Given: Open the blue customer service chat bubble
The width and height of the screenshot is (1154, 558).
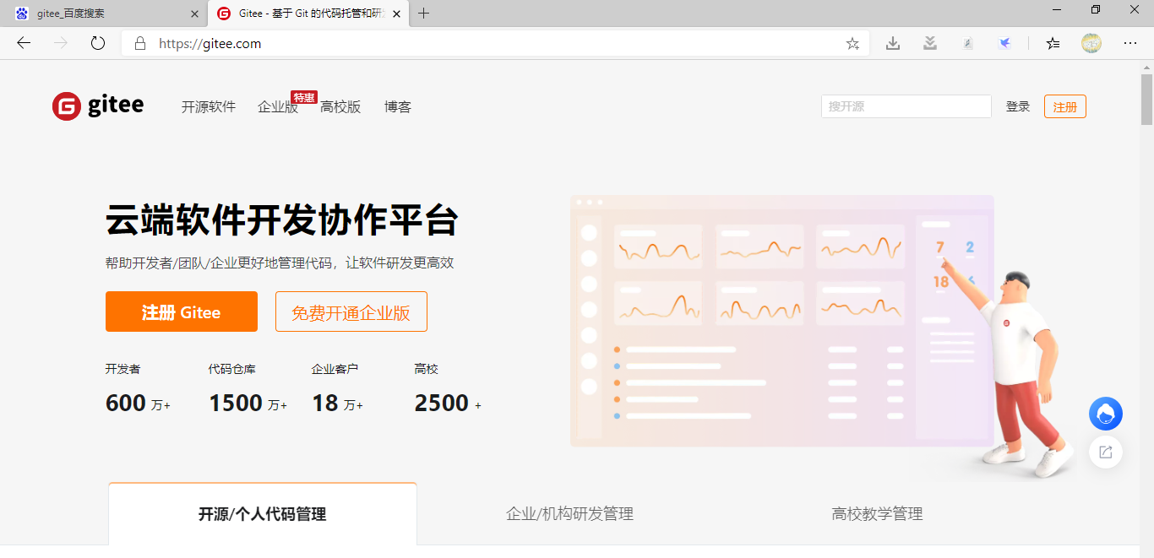Looking at the screenshot, I should click(1106, 414).
